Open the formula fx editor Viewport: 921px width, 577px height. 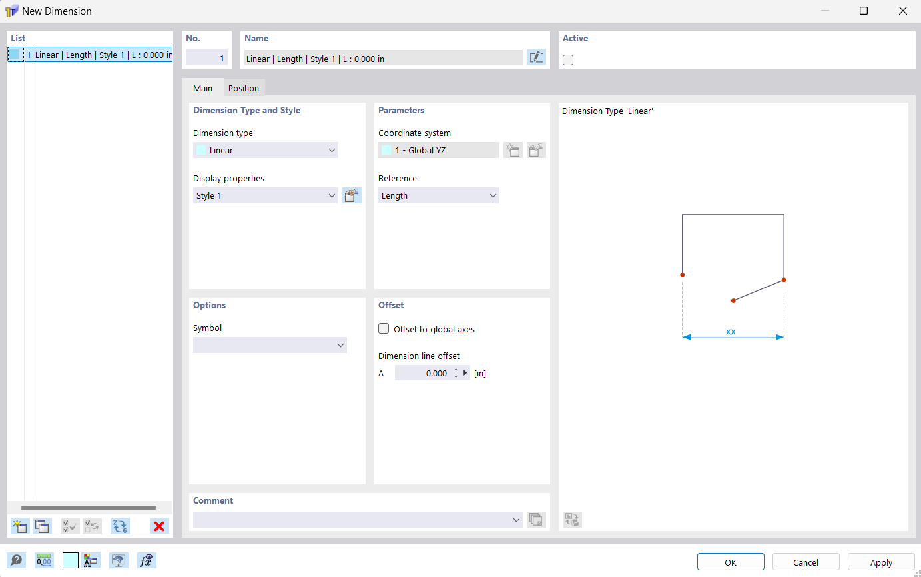pos(146,560)
